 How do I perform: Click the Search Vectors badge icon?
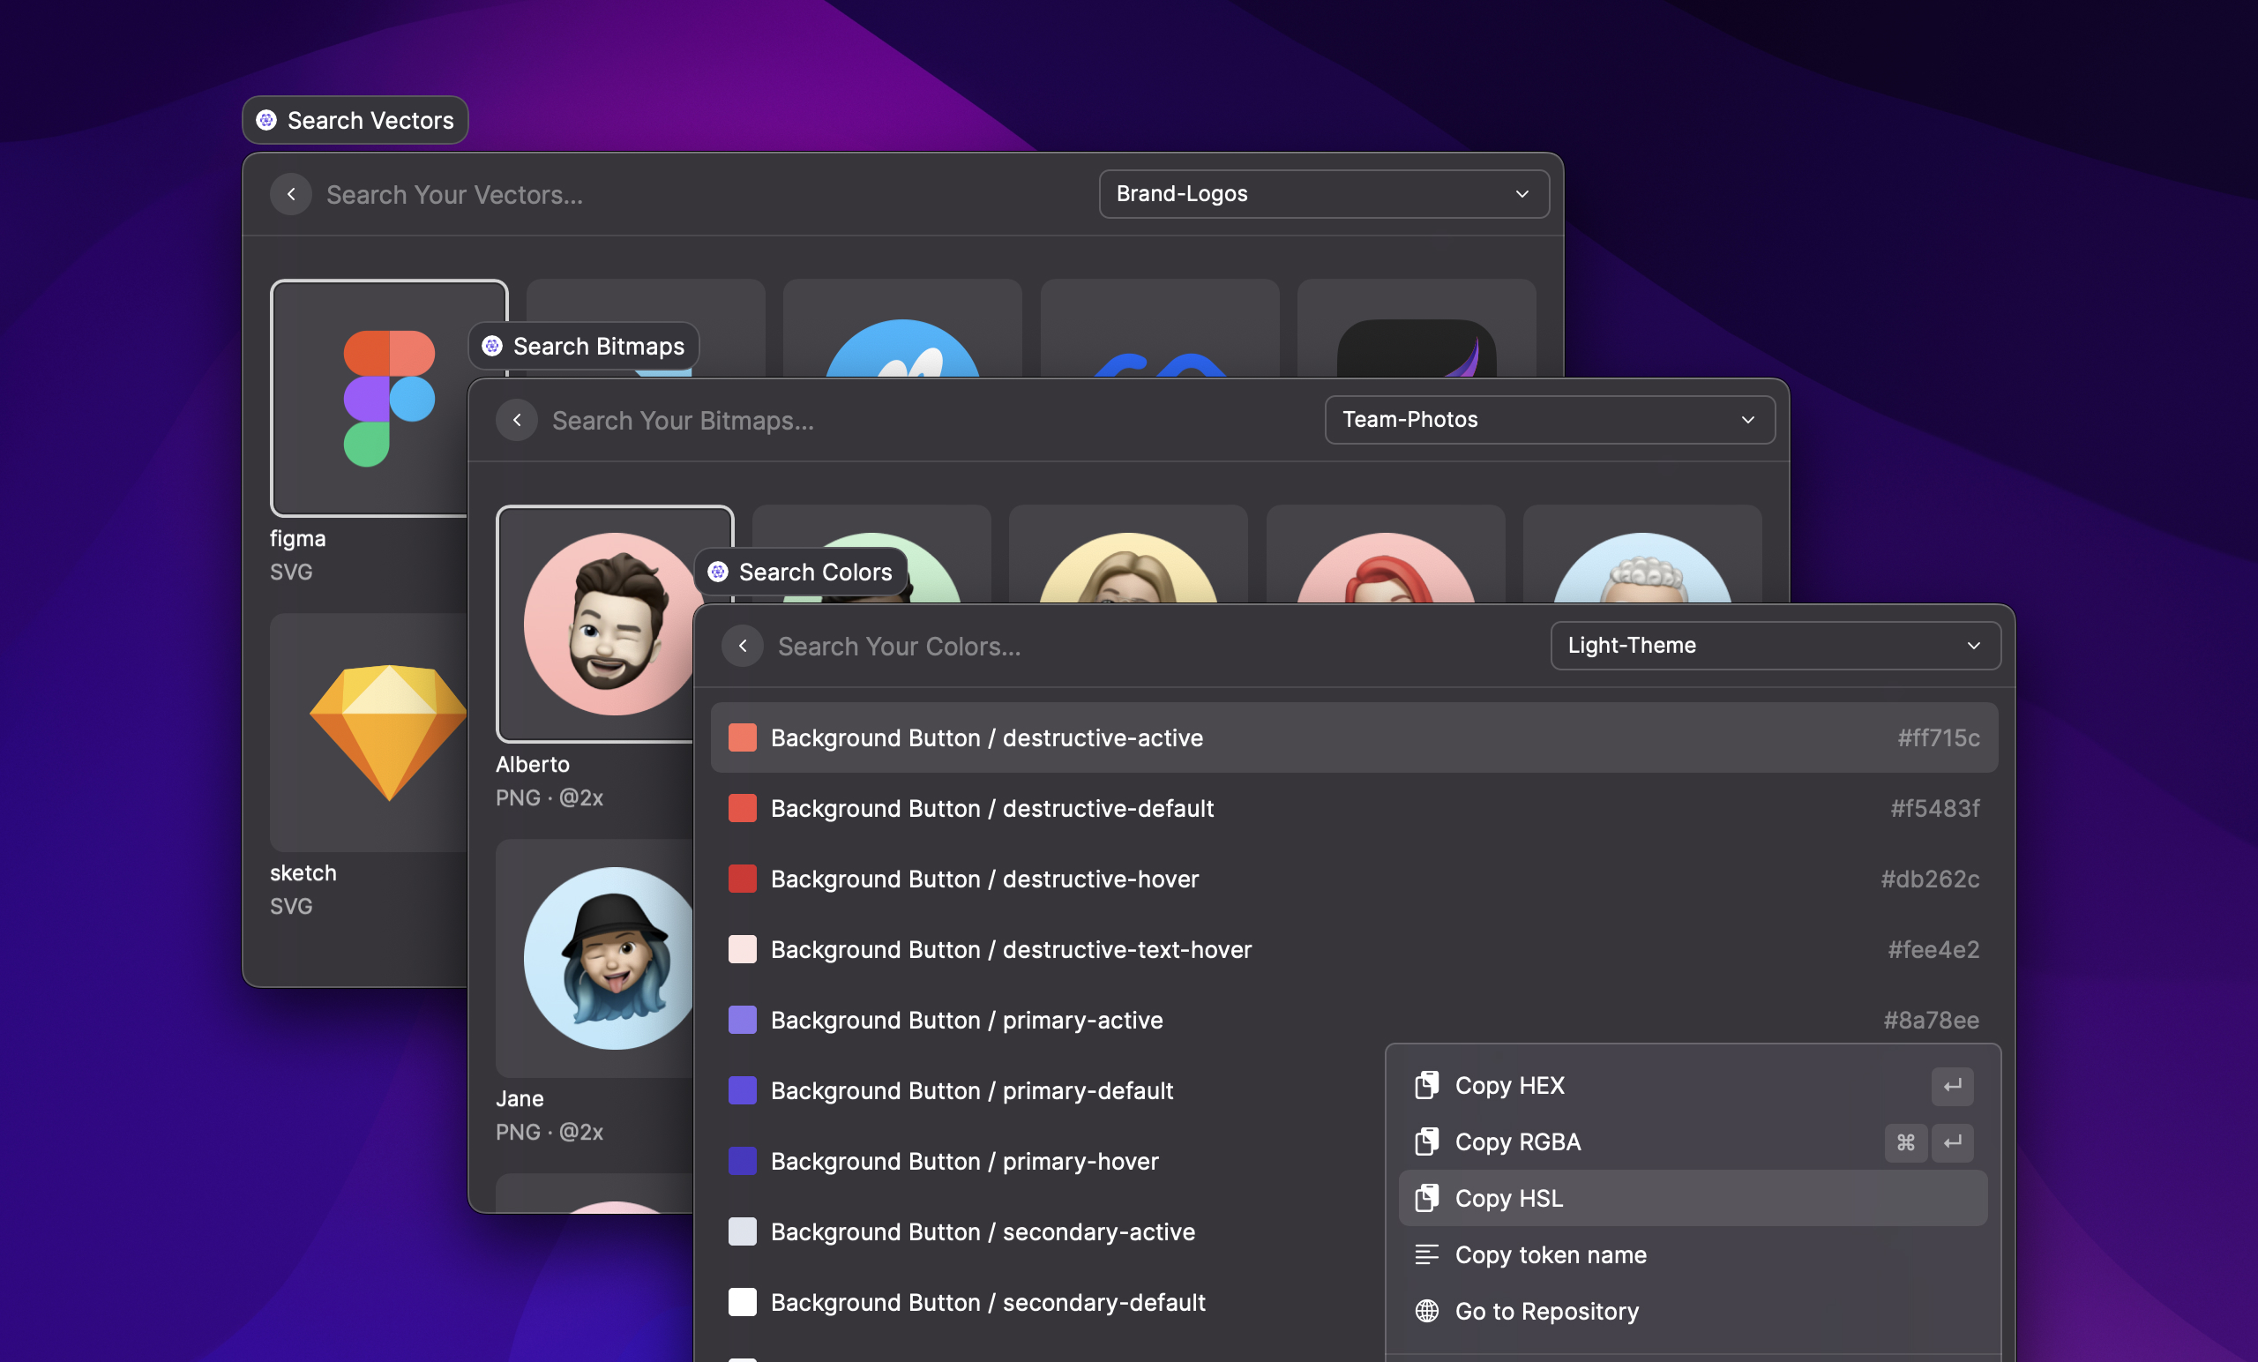[x=266, y=120]
